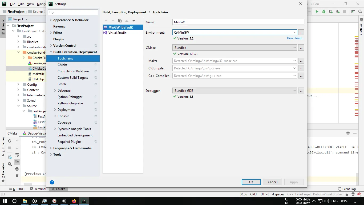Browse for the Make executable

tap(301, 61)
